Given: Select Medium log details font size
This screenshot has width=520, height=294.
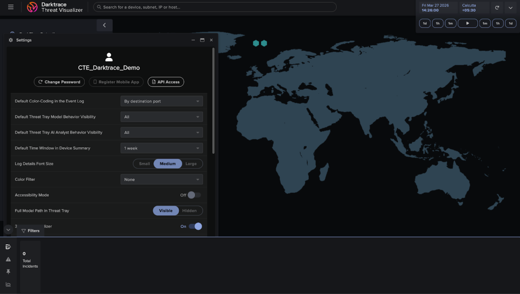Looking at the screenshot, I should click(x=168, y=164).
